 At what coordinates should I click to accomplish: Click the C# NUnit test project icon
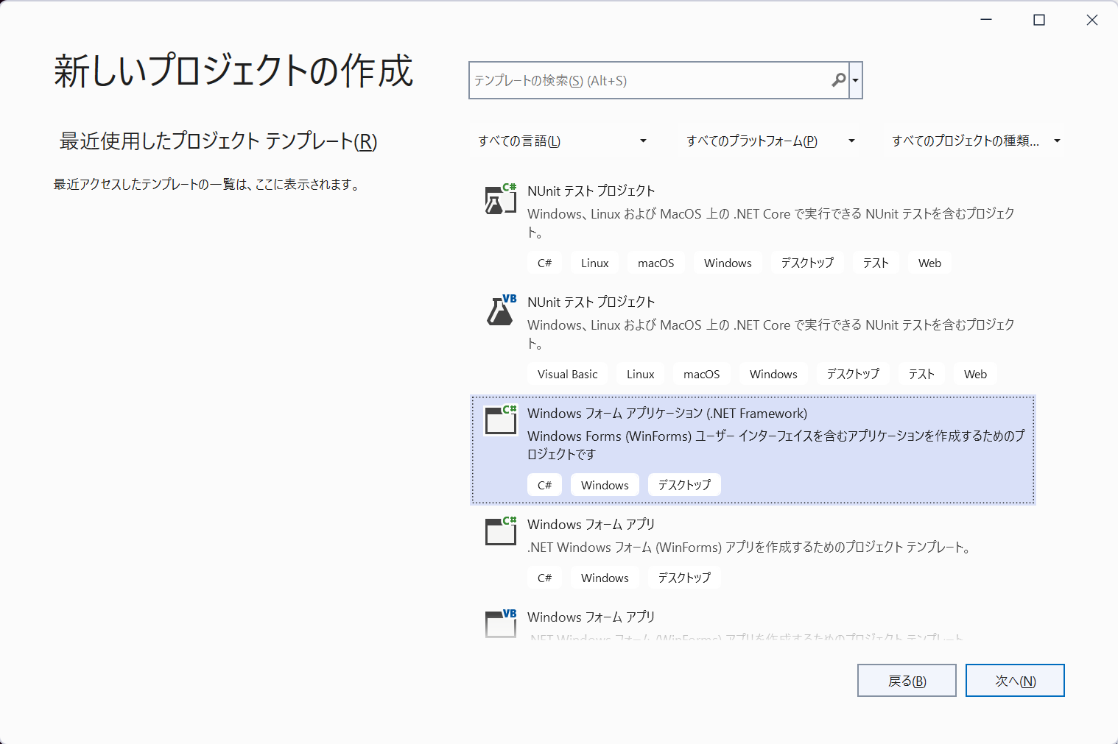pos(501,199)
